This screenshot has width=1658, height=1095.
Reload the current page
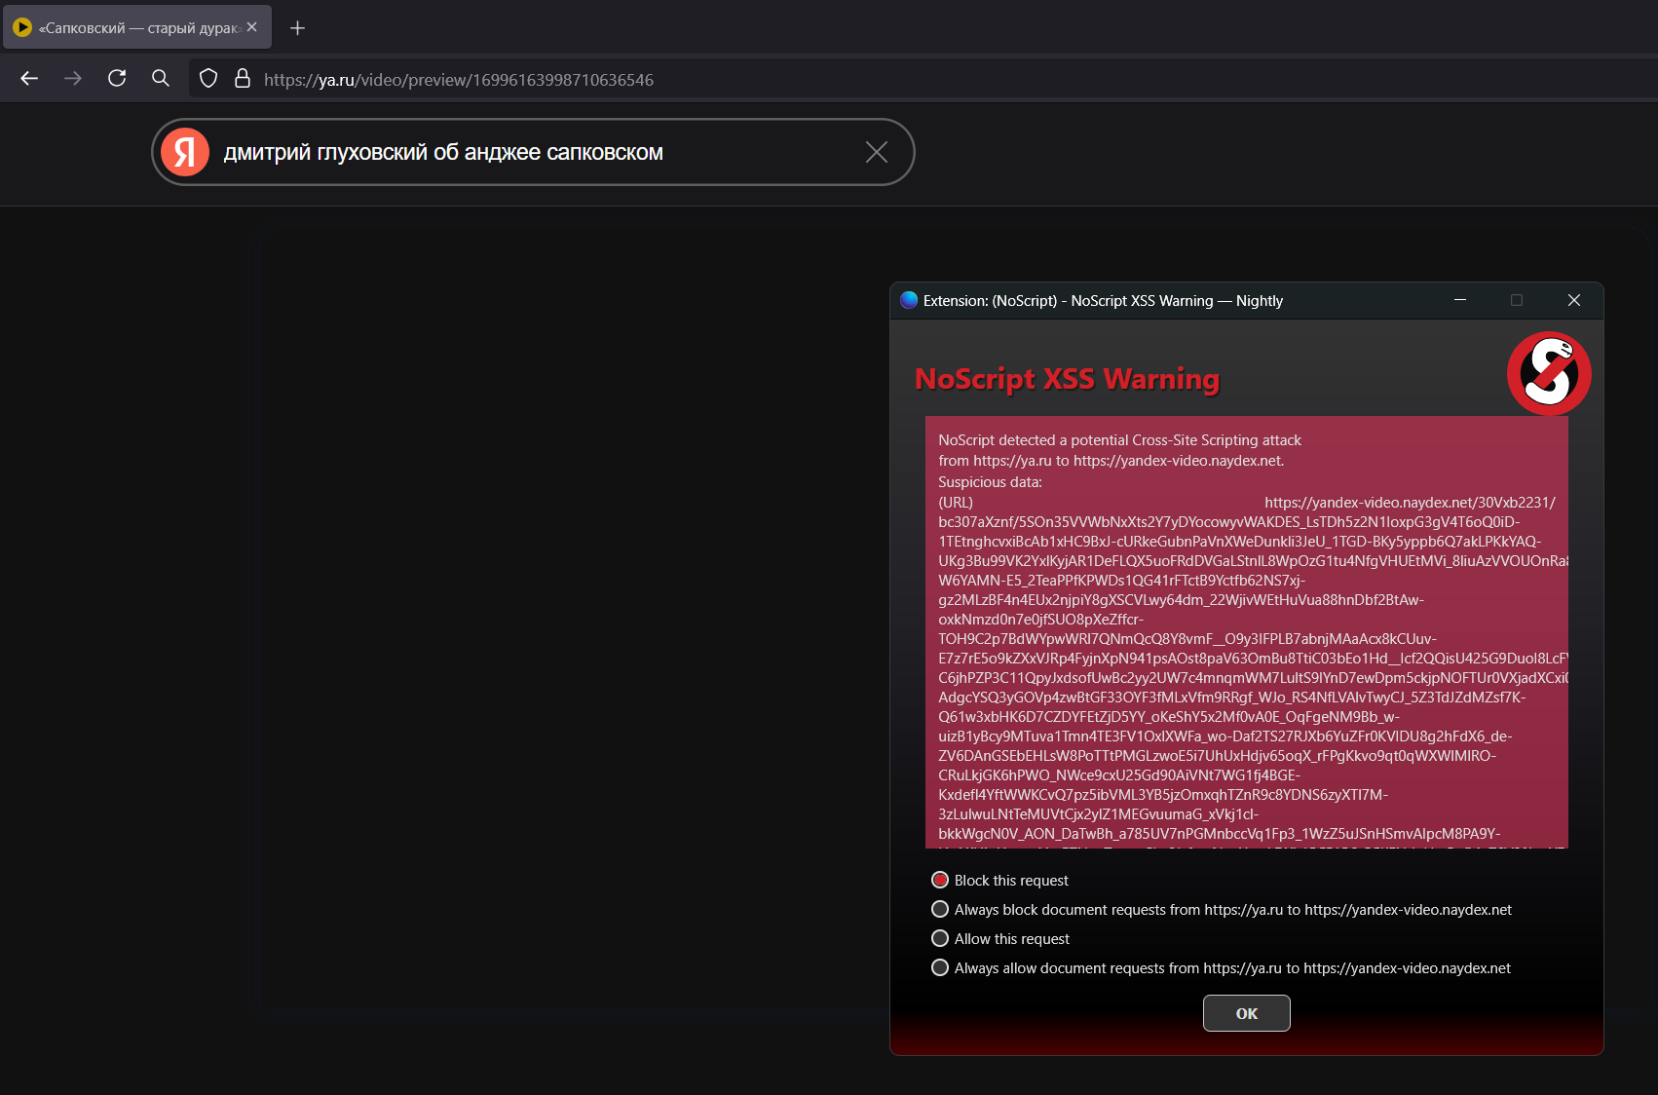tap(117, 79)
